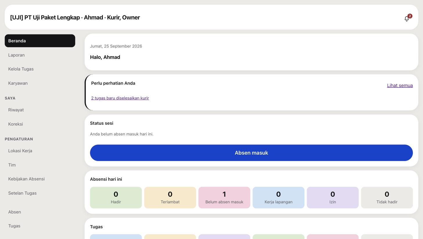The image size is (423, 239).
Task: Click the 'Anda belum absen masuk hari ini.' message
Action: coord(122,134)
